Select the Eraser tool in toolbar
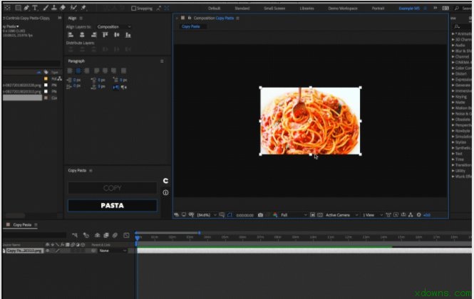Image resolution: width=474 pixels, height=299 pixels. tap(63, 7)
